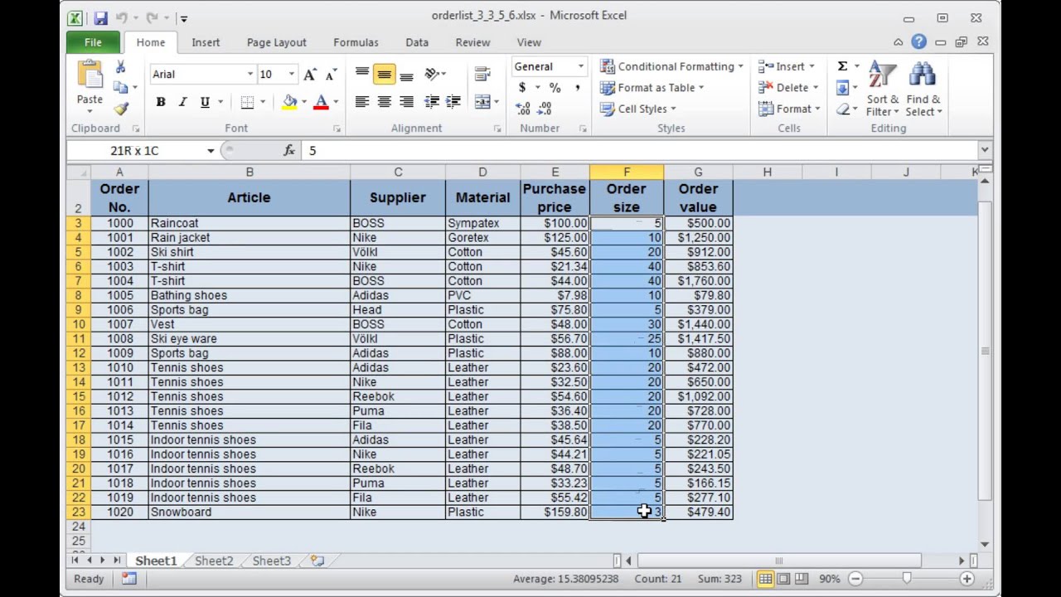This screenshot has height=597, width=1061.
Task: Click the AutoSum sigma icon
Action: pyautogui.click(x=842, y=66)
